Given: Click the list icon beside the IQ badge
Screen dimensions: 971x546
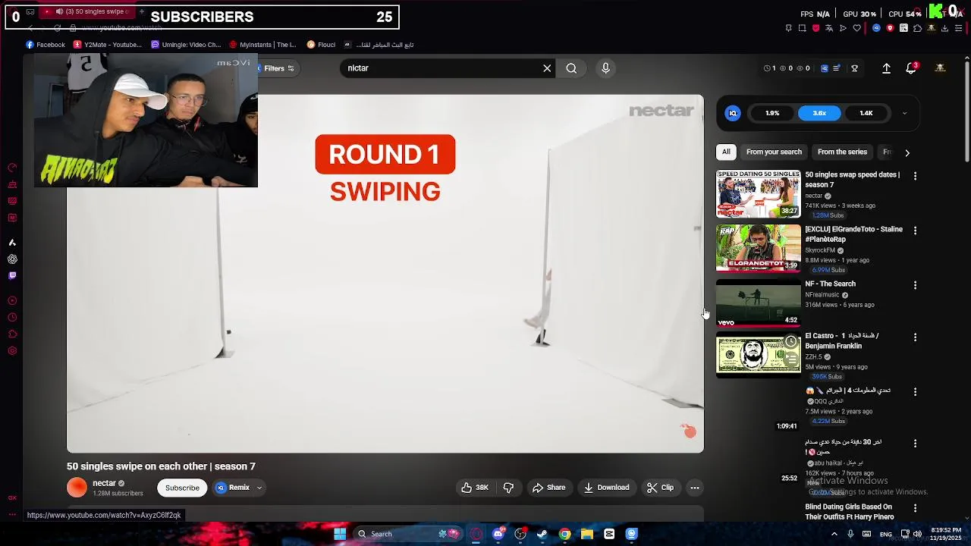Looking at the screenshot, I should point(836,68).
